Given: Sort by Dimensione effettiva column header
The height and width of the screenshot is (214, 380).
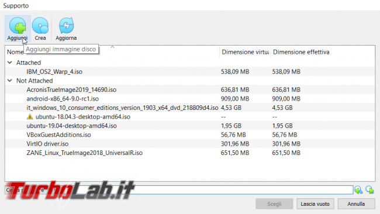Looking at the screenshot, I should pyautogui.click(x=301, y=52).
